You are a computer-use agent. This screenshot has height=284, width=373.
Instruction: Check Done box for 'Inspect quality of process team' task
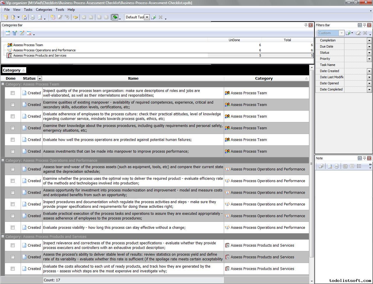pos(13,93)
